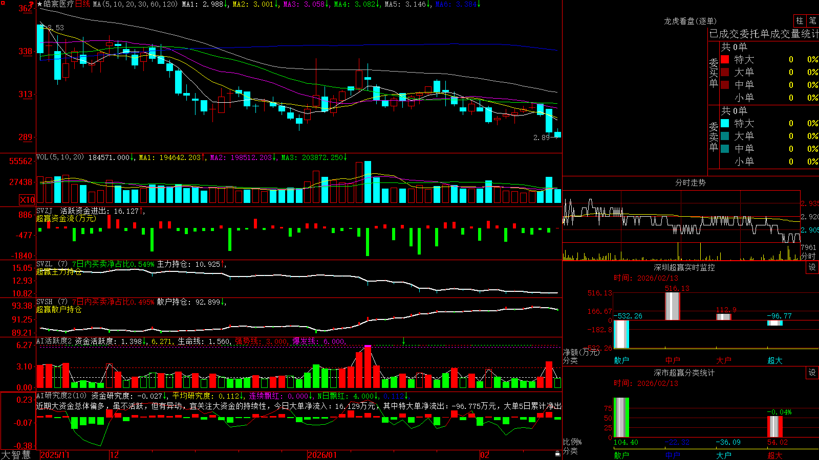Image resolution: width=819 pixels, height=460 pixels.
Task: Click the 超赢主力持仓 label
Action: 59,271
